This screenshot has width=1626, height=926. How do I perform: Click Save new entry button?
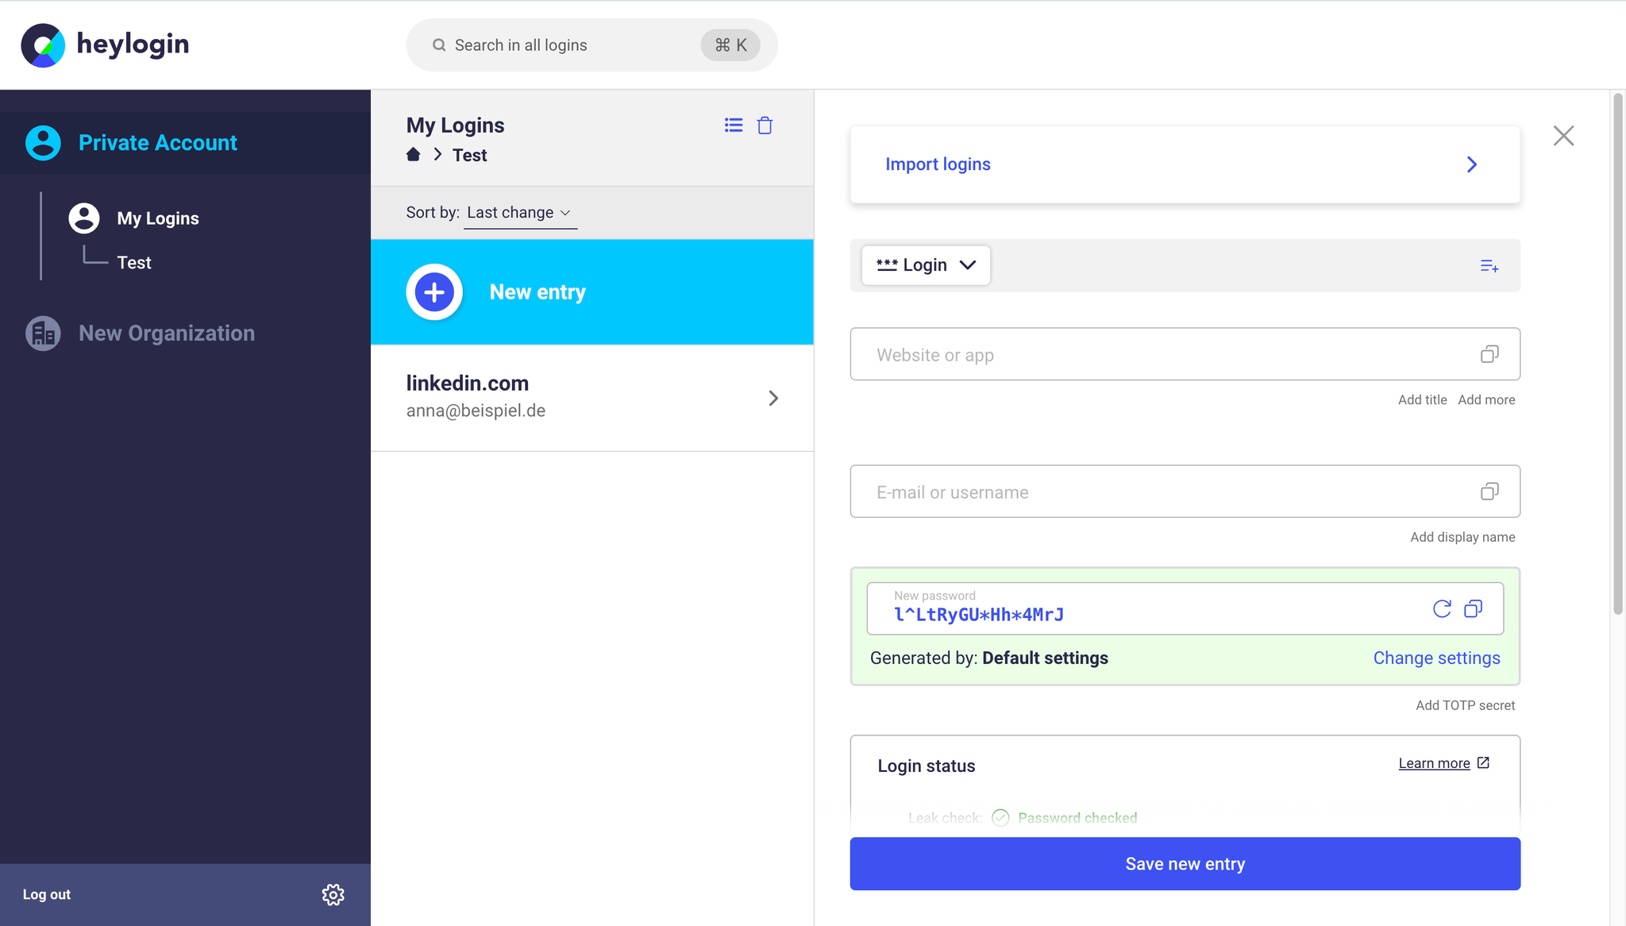(x=1185, y=864)
